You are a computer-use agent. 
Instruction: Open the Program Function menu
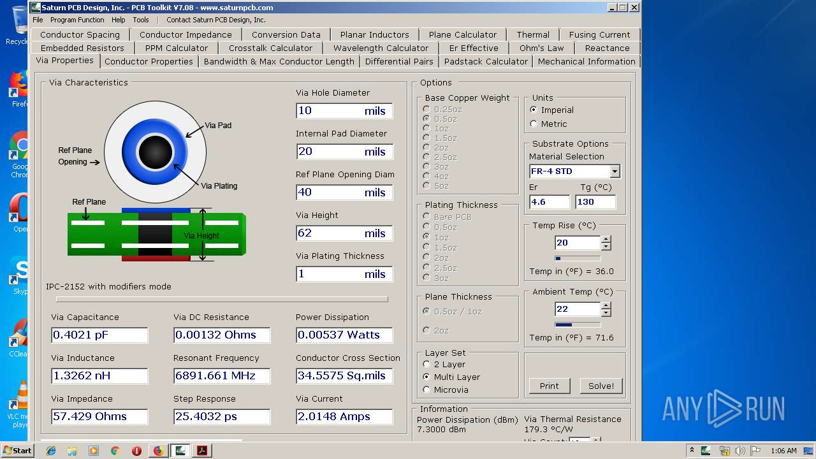click(77, 20)
